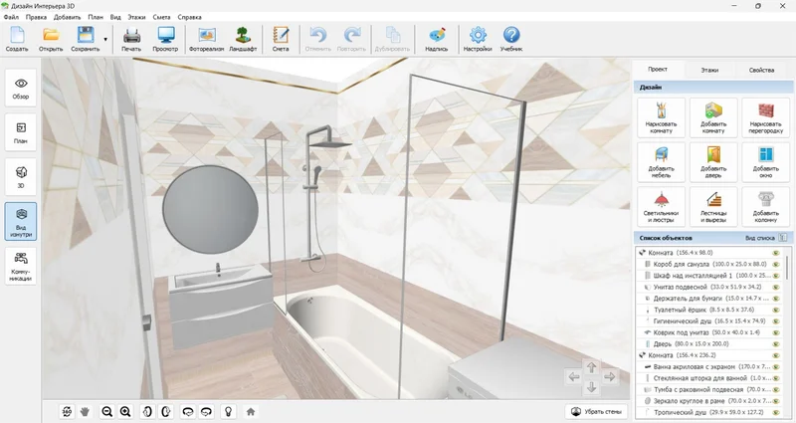The height and width of the screenshot is (423, 796).
Task: Click the right navigation arrow in viewport
Action: click(609, 377)
